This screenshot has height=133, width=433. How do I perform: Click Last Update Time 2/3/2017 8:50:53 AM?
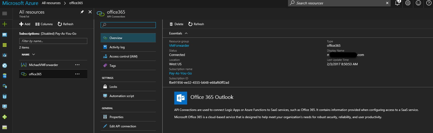tap(342, 64)
